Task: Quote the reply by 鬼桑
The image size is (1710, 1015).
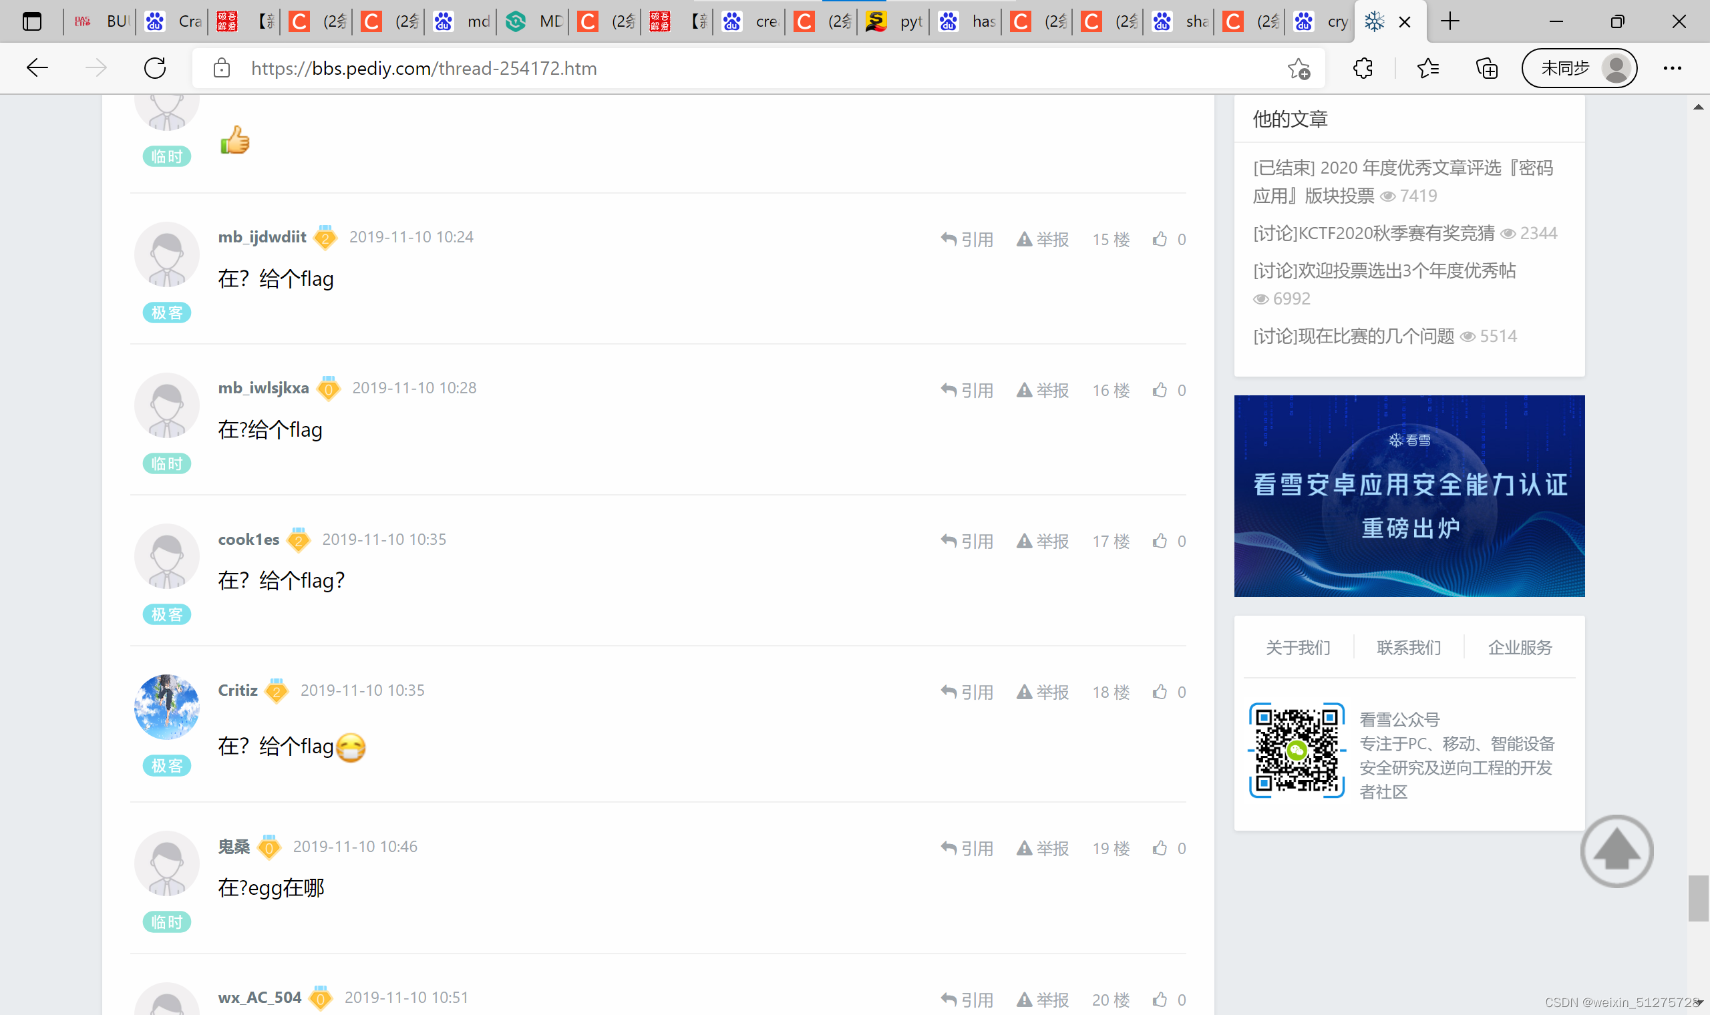Action: [967, 849]
